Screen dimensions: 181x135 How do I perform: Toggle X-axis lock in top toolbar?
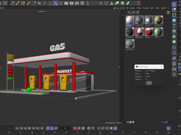pos(44,3)
